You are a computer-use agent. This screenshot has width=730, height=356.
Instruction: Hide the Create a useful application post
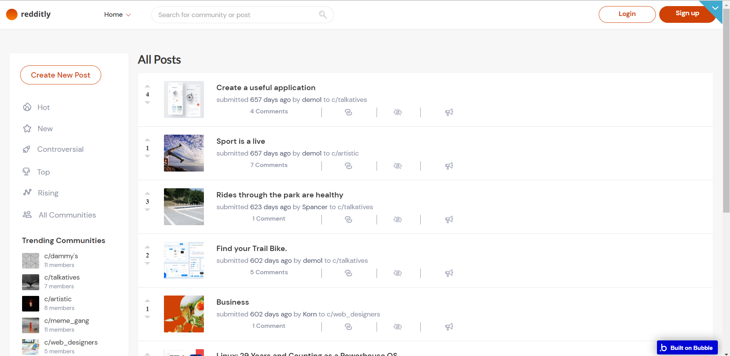pos(398,112)
